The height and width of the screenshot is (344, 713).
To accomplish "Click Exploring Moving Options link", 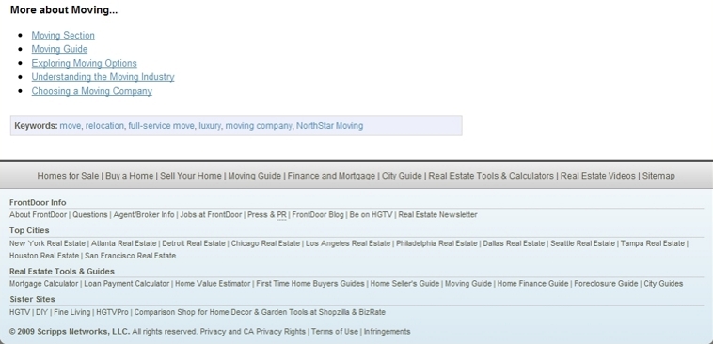I will click(x=84, y=63).
